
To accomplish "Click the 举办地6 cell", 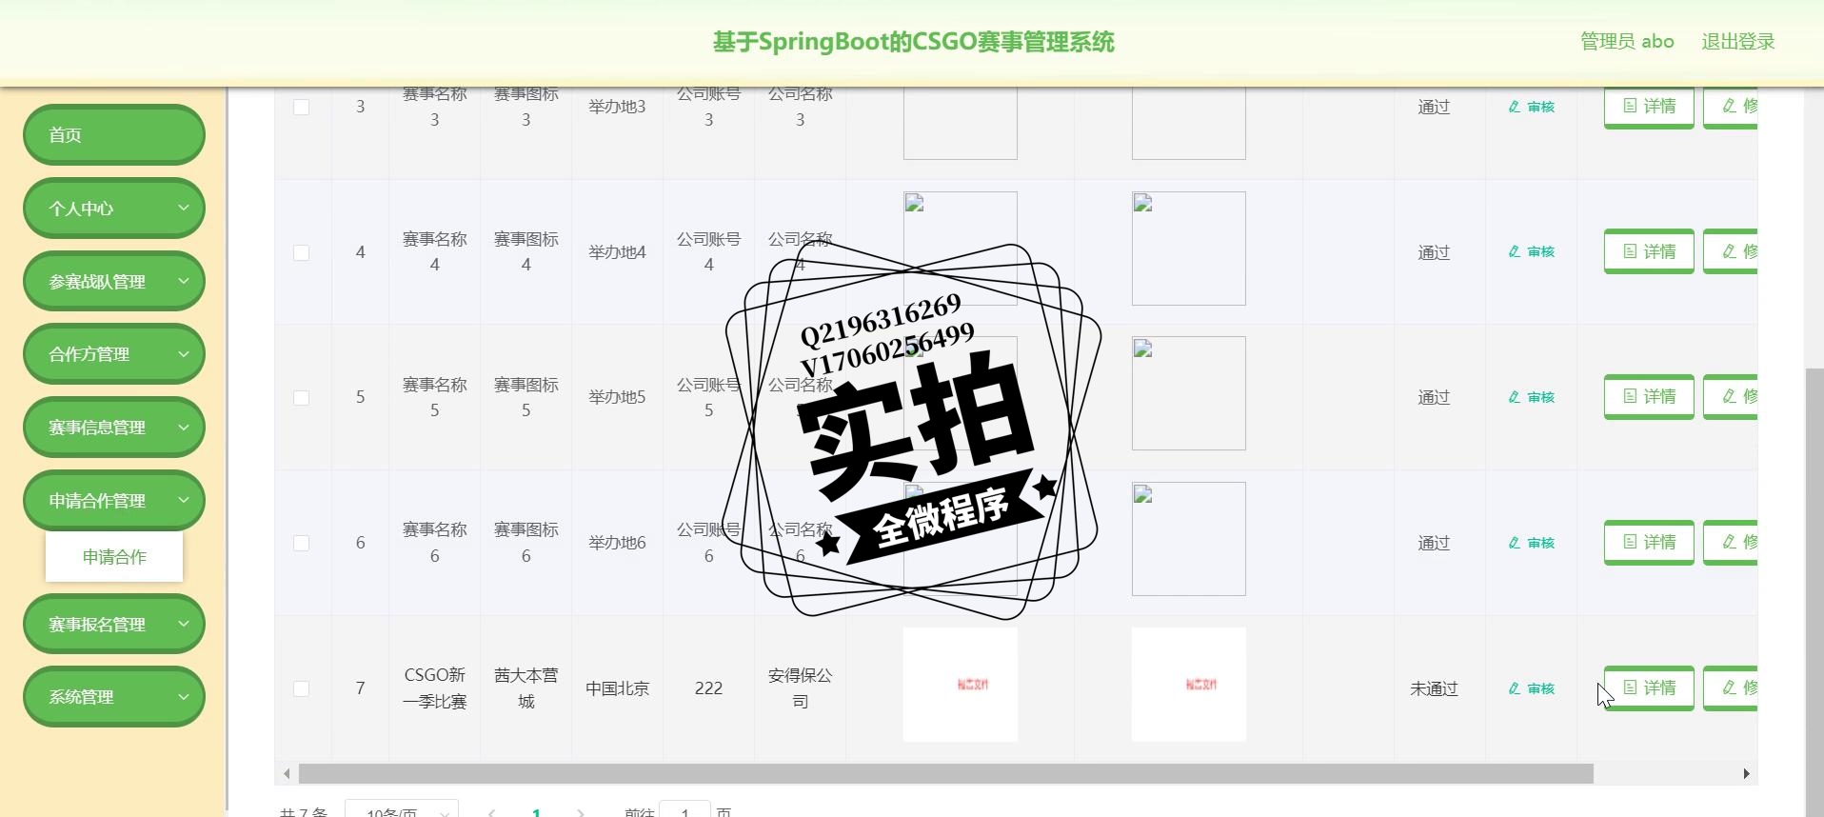I will [617, 543].
